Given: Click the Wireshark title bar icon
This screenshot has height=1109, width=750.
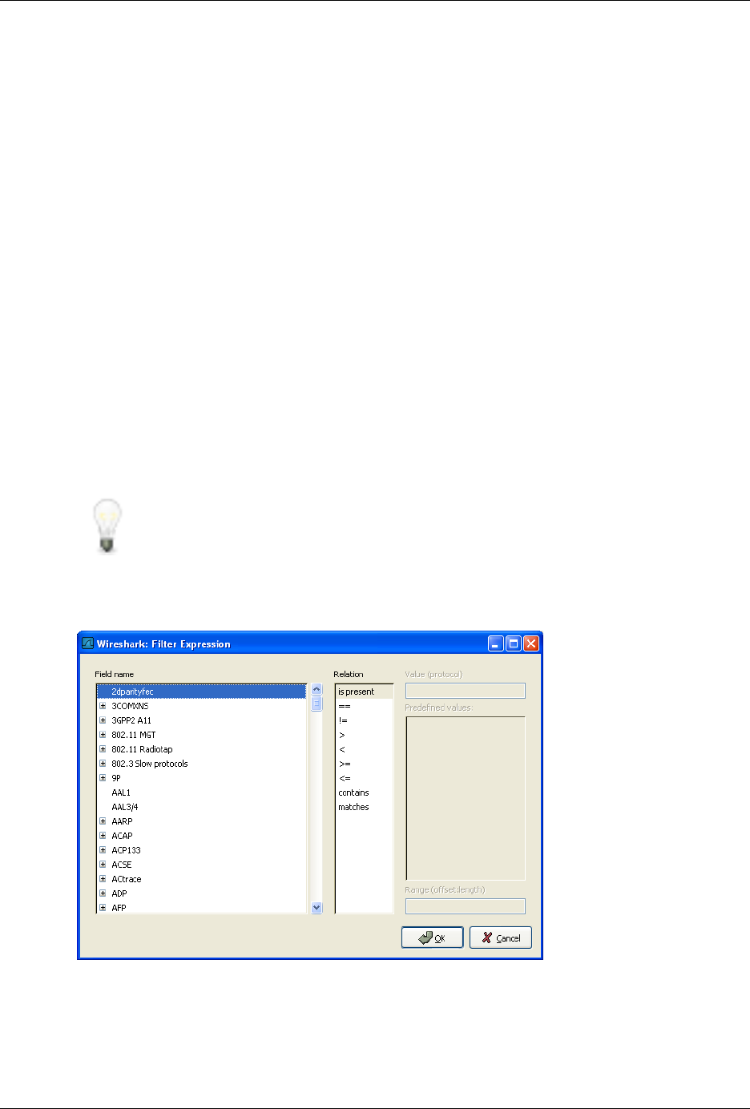Looking at the screenshot, I should (x=87, y=643).
